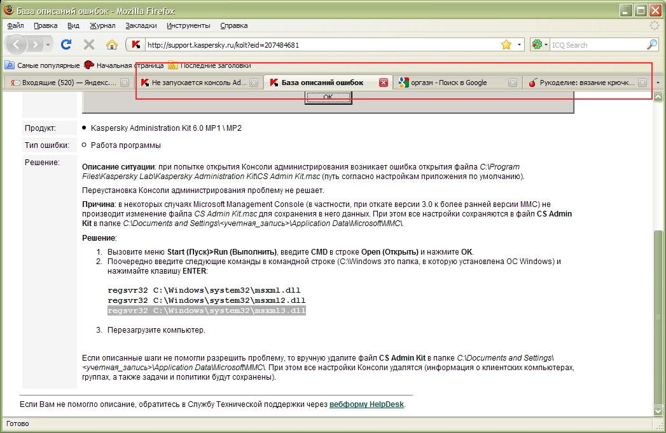Close the Рукоделие tab
666x433 pixels.
pos(642,83)
